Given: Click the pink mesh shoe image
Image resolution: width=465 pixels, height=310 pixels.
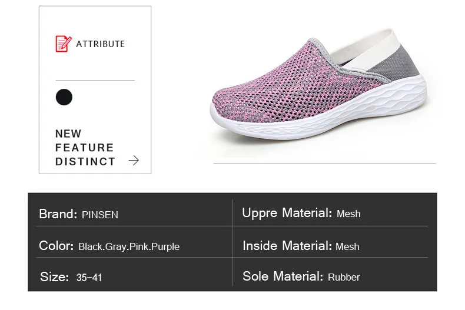Looking at the screenshot, I should click(319, 85).
